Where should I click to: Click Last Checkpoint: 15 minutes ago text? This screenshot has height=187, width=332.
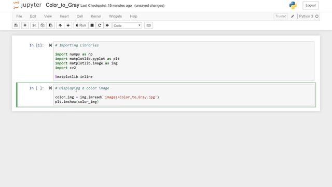106,6
